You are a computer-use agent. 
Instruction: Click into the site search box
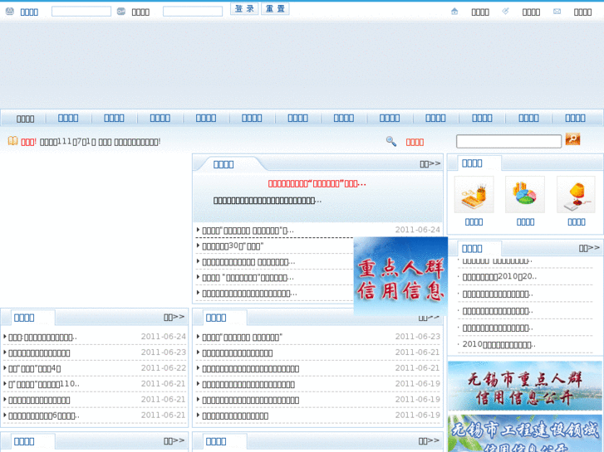508,141
